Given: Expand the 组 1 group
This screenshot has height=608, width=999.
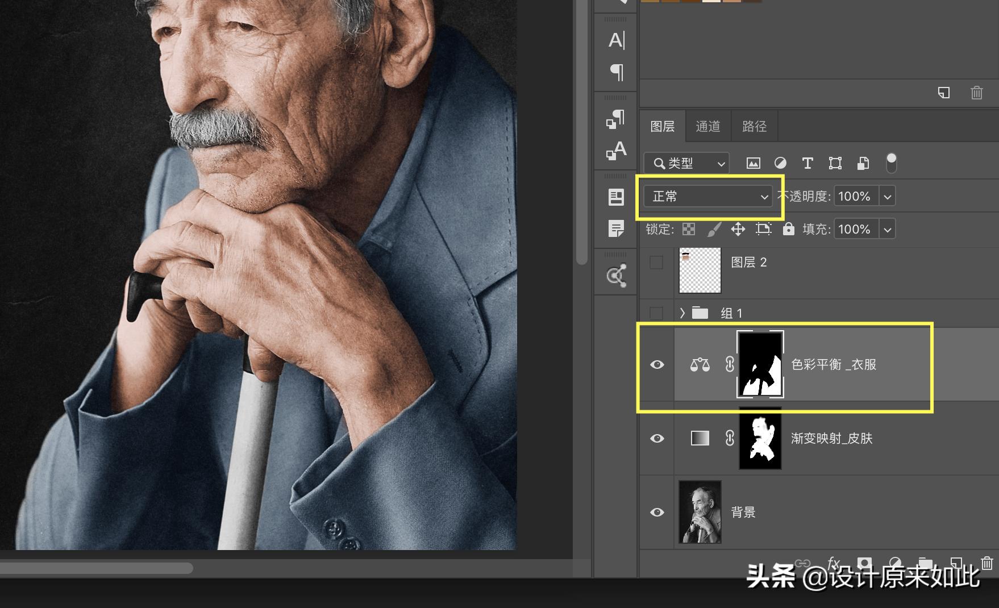Looking at the screenshot, I should click(682, 313).
